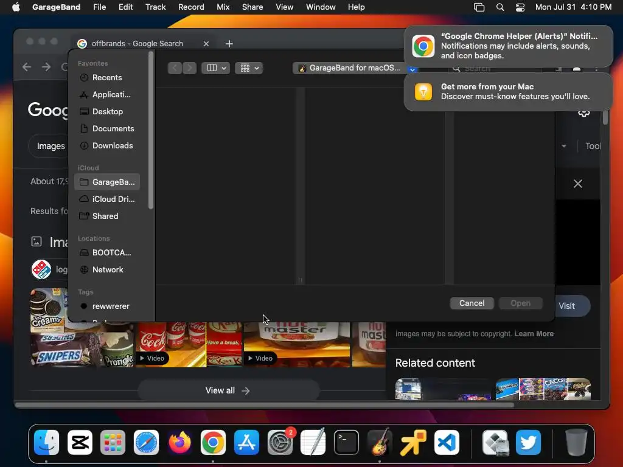Open the View menu
The image size is (623, 467).
tap(285, 7)
